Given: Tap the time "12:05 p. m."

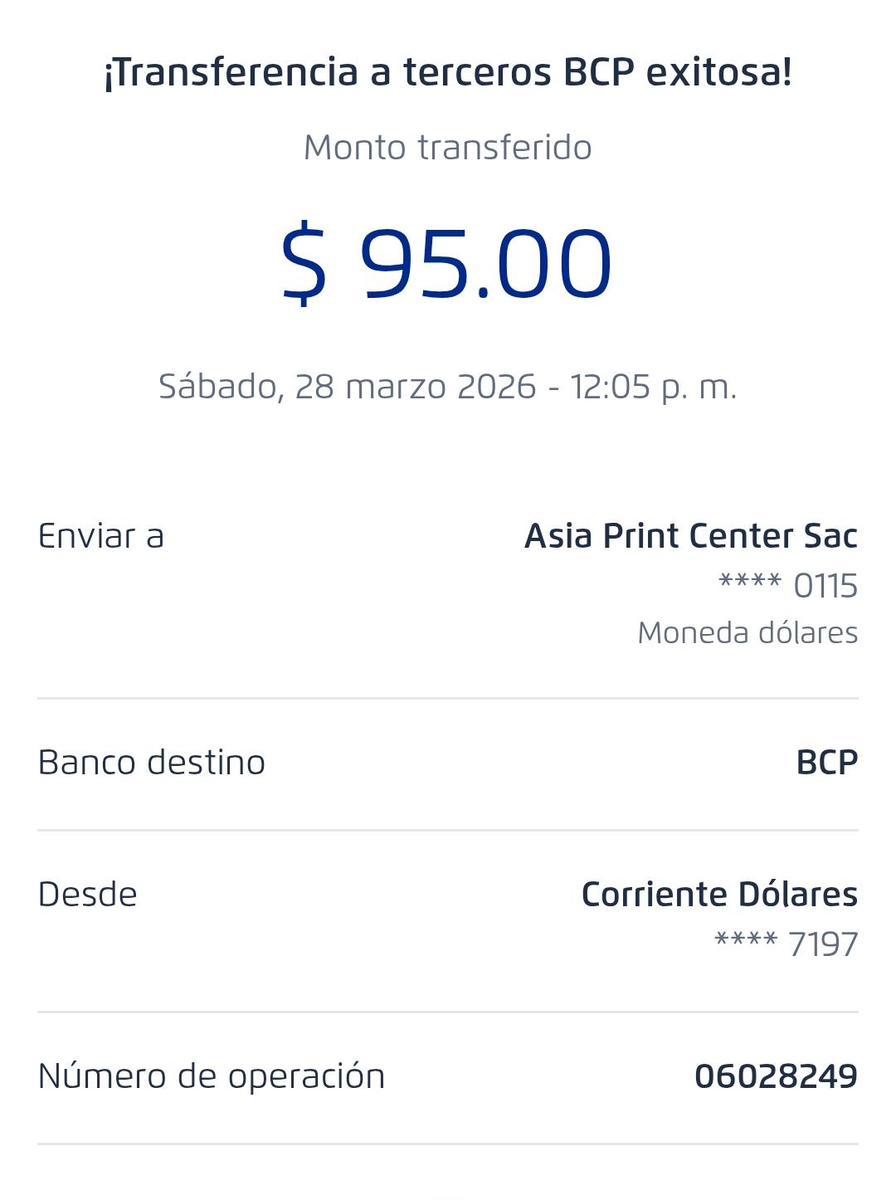Looking at the screenshot, I should 653,387.
